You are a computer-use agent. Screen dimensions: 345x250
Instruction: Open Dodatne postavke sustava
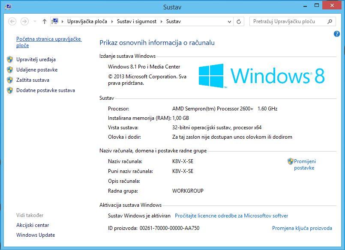(45, 90)
